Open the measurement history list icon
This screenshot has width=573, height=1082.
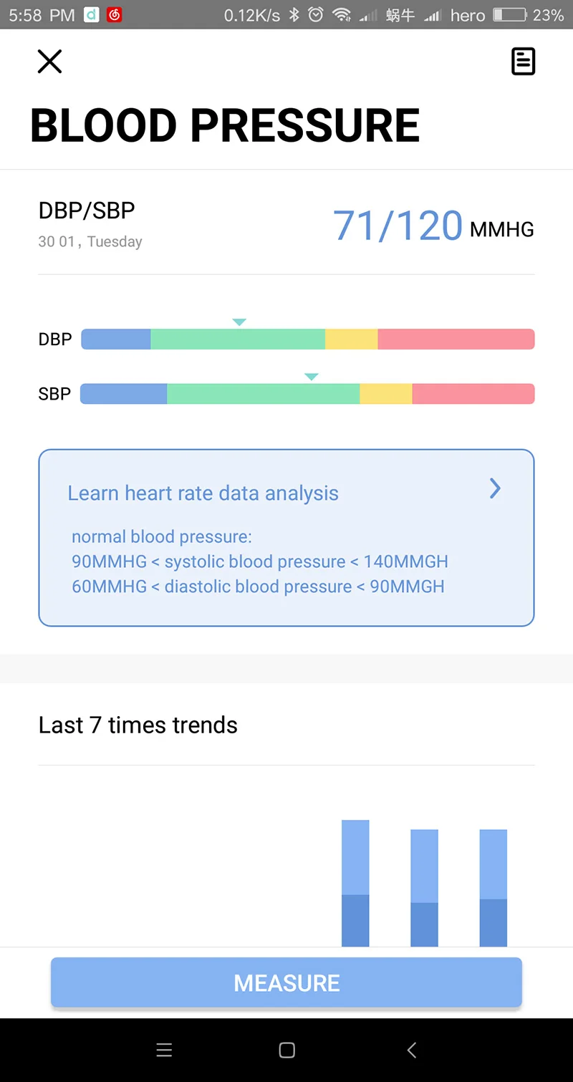pyautogui.click(x=523, y=62)
